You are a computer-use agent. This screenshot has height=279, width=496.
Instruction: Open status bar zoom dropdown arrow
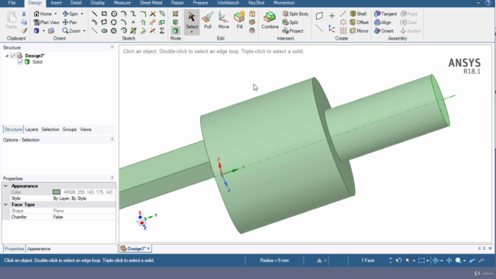pos(464,260)
